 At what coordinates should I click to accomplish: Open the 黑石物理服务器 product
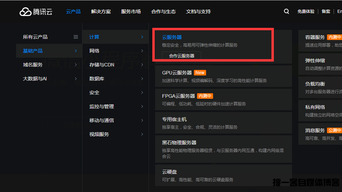click(179, 143)
